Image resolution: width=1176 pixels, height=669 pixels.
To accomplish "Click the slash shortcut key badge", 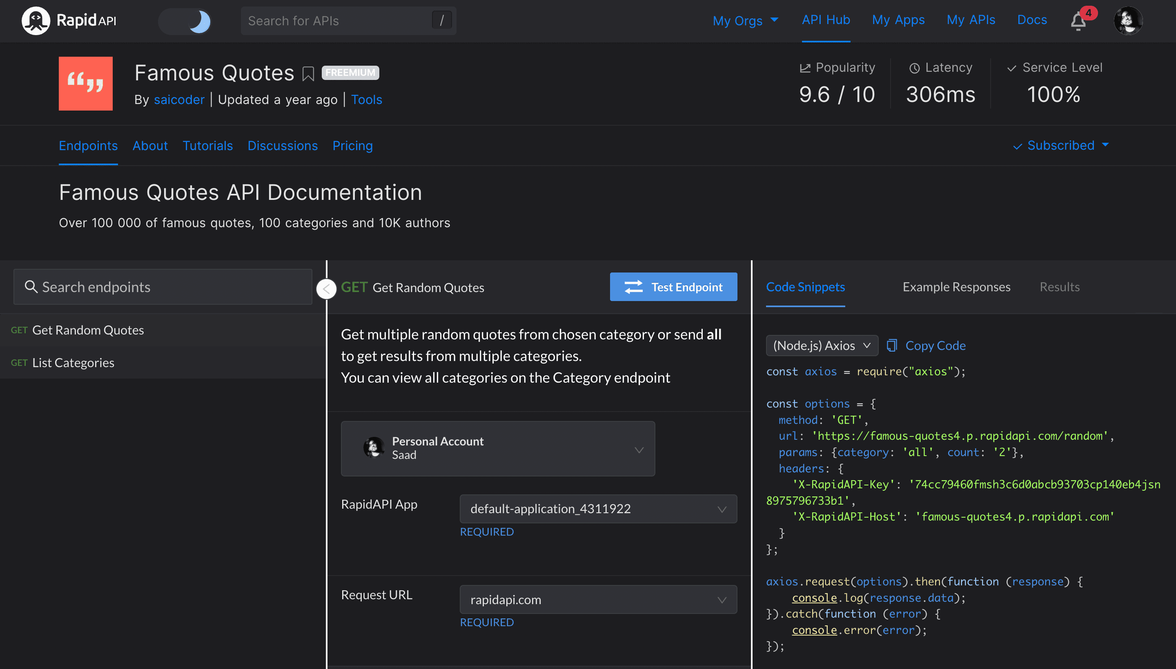I will 441,20.
